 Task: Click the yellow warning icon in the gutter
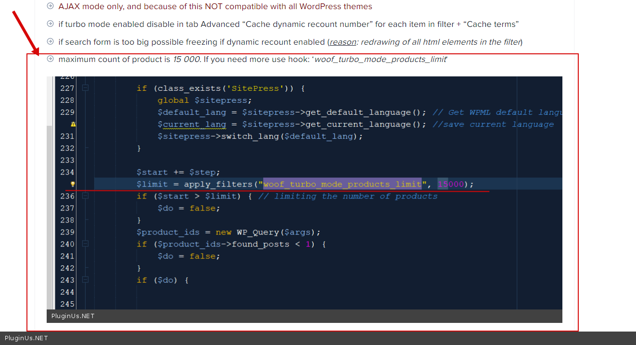click(x=73, y=124)
